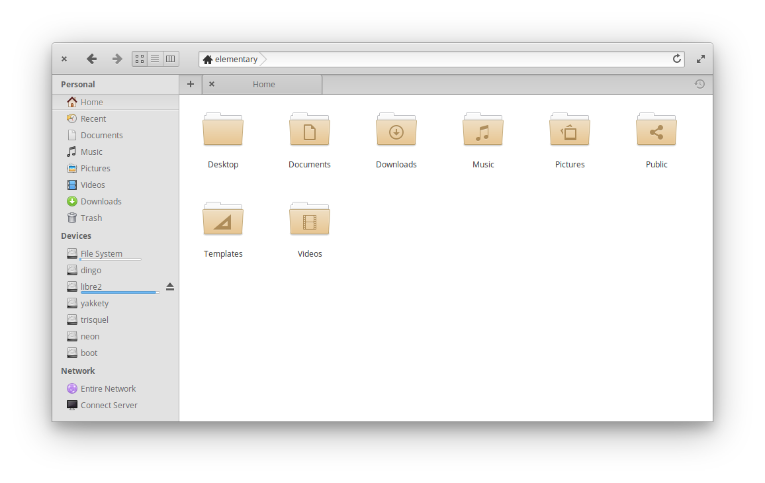Open a new tab
This screenshot has width=765, height=483.
(x=191, y=84)
